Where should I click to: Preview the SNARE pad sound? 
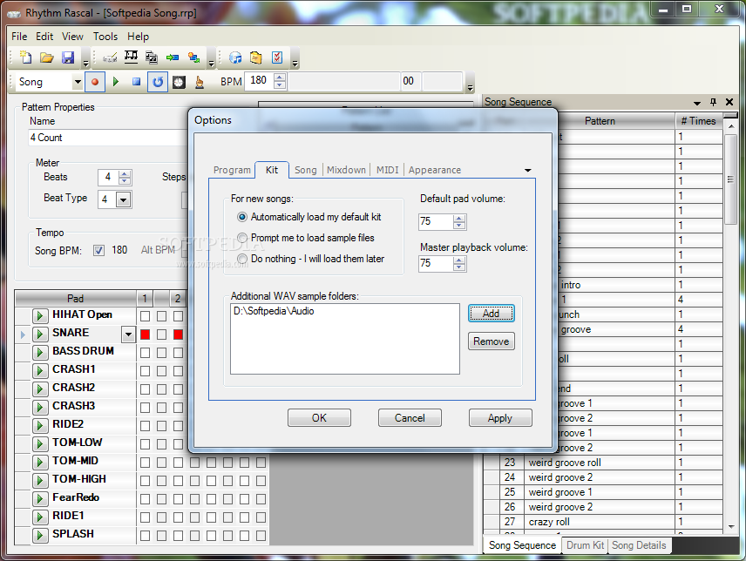[40, 334]
